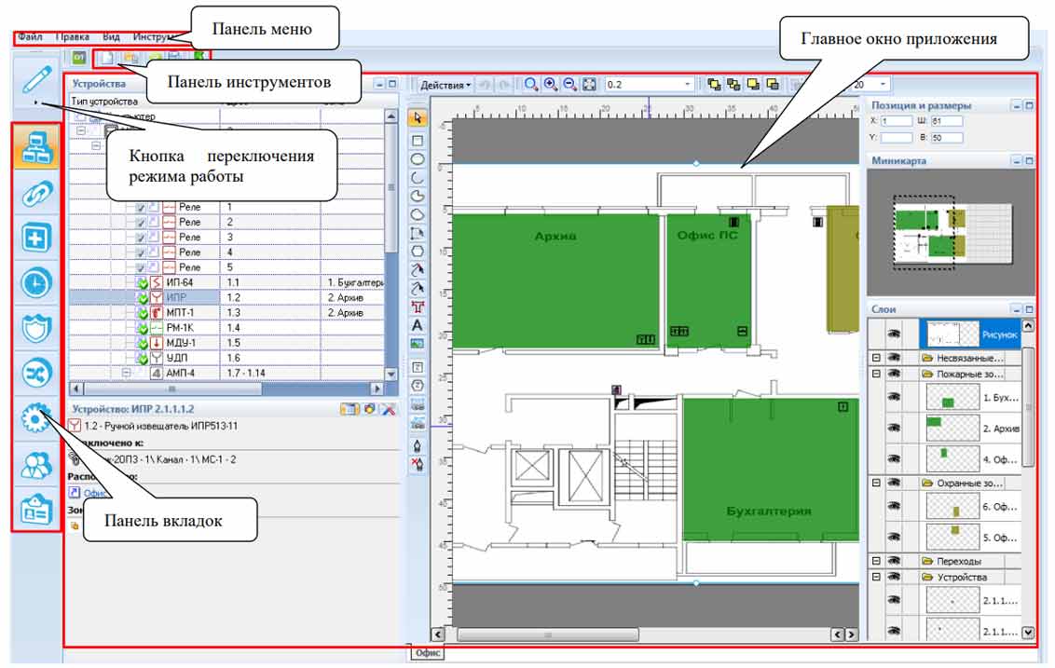Open the gear settings sidebar tab
Image resolution: width=1055 pixels, height=668 pixels.
coord(35,418)
